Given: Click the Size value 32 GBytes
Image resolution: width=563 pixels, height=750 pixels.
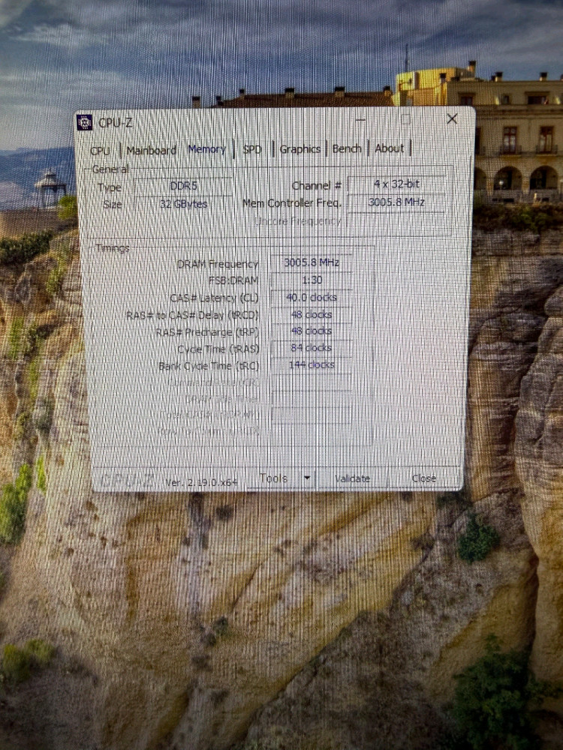Looking at the screenshot, I should coord(183,204).
